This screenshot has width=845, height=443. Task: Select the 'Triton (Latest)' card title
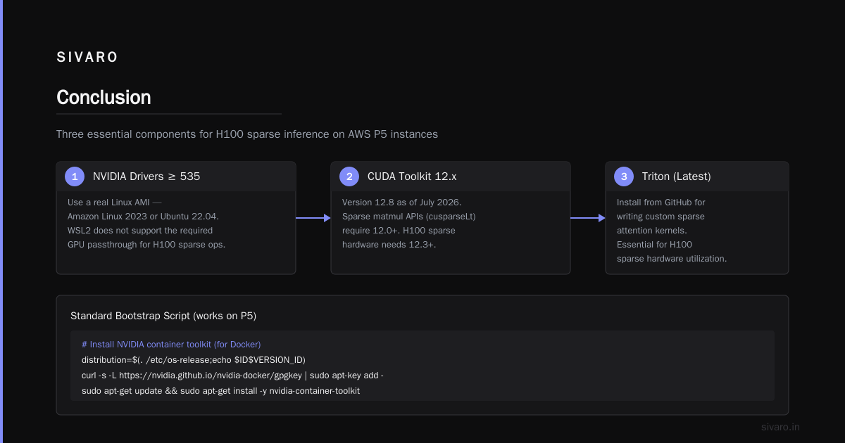pos(676,176)
